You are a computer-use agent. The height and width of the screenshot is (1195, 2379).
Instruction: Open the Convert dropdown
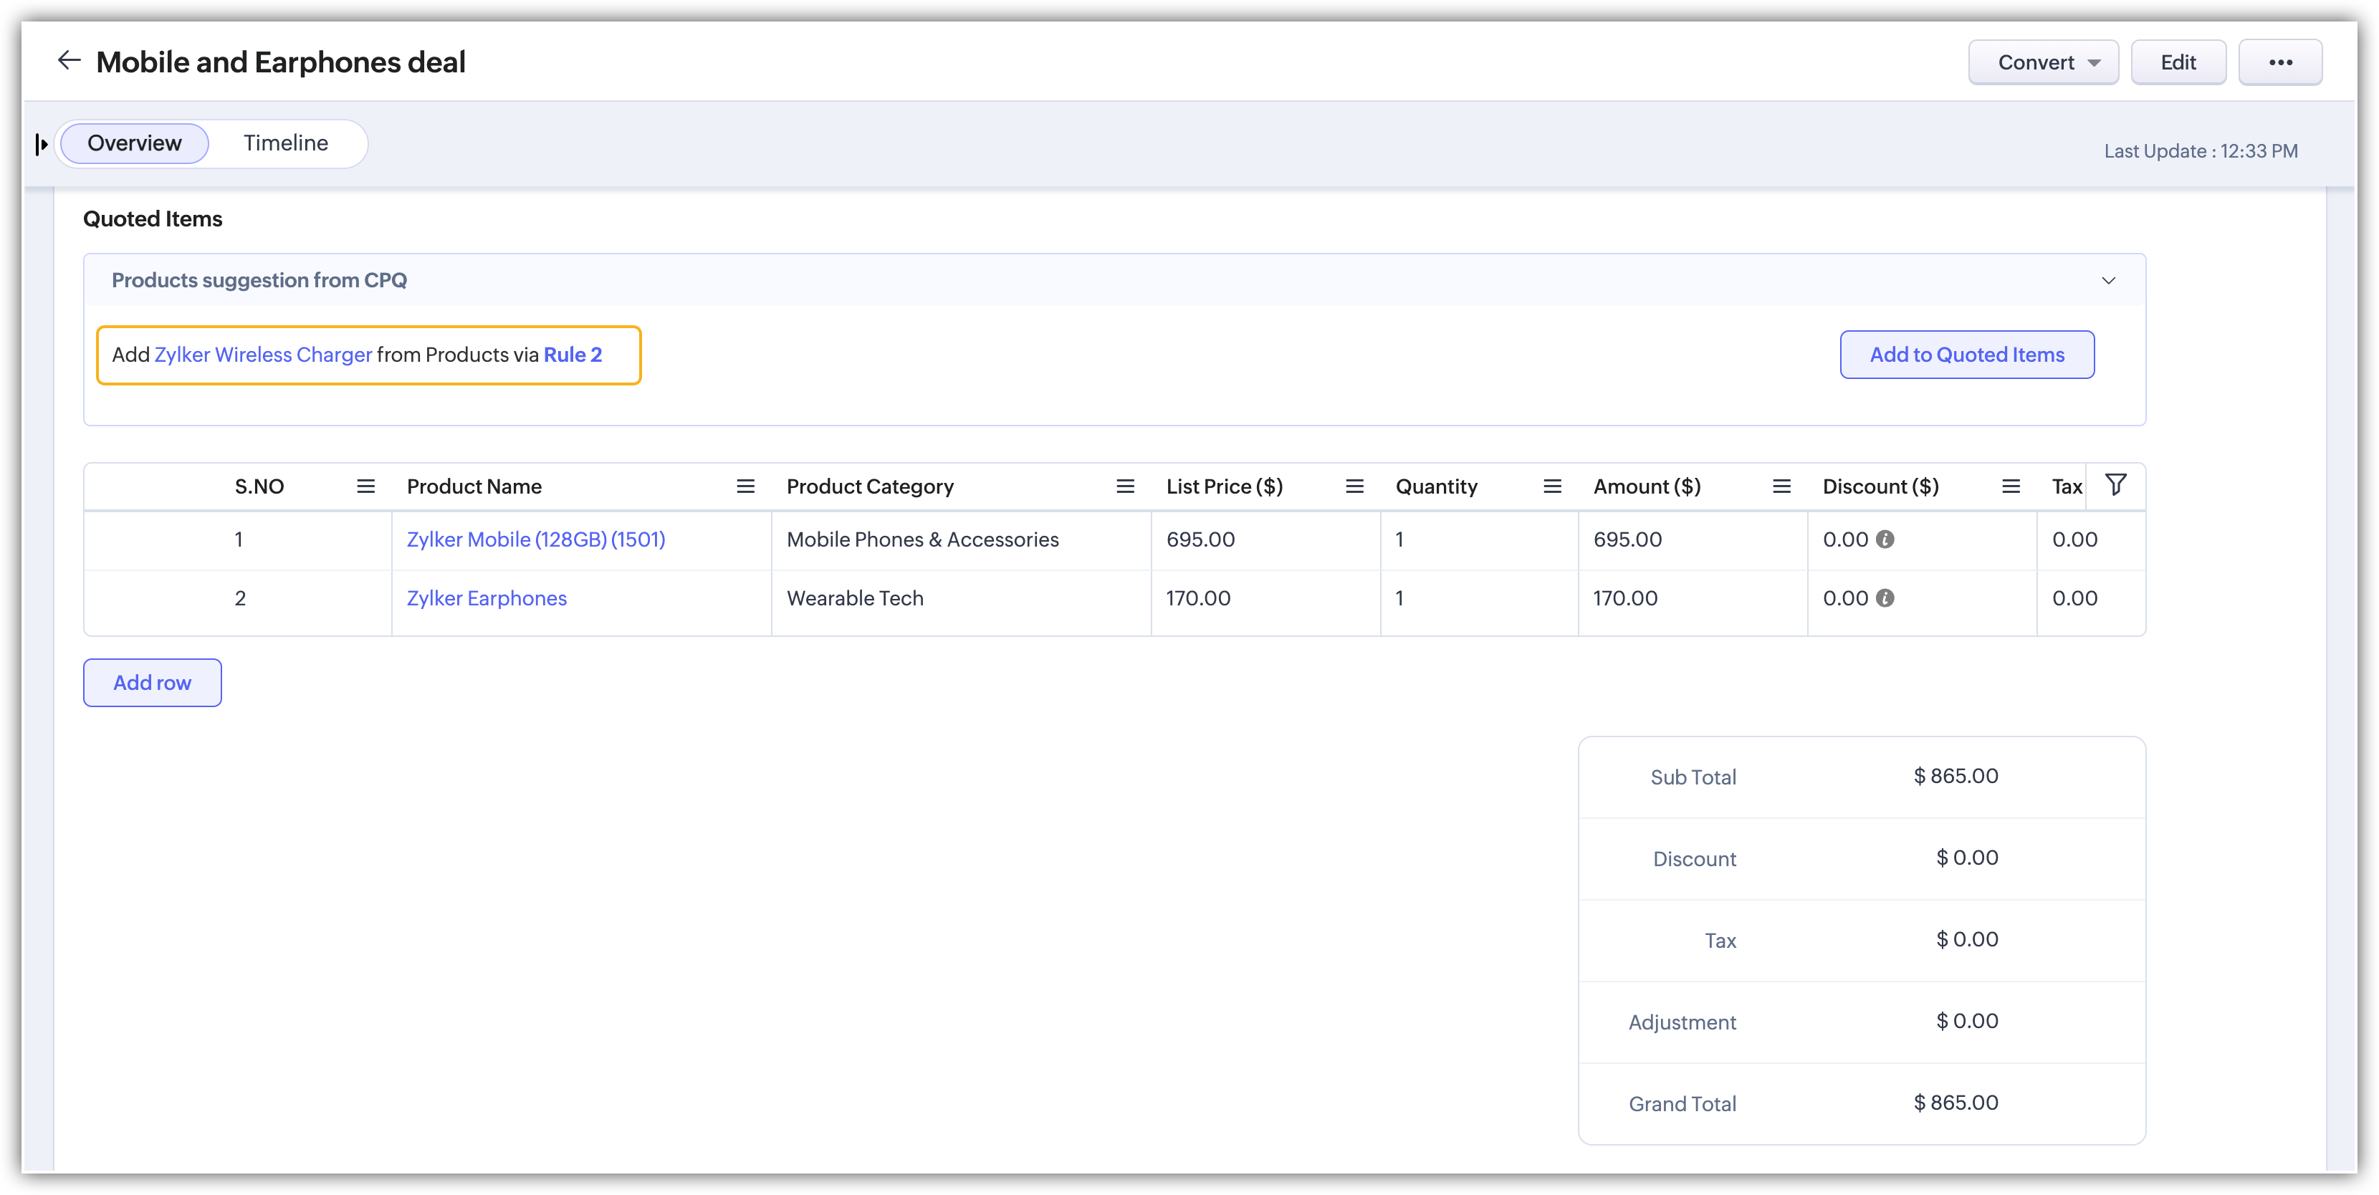(x=2042, y=63)
